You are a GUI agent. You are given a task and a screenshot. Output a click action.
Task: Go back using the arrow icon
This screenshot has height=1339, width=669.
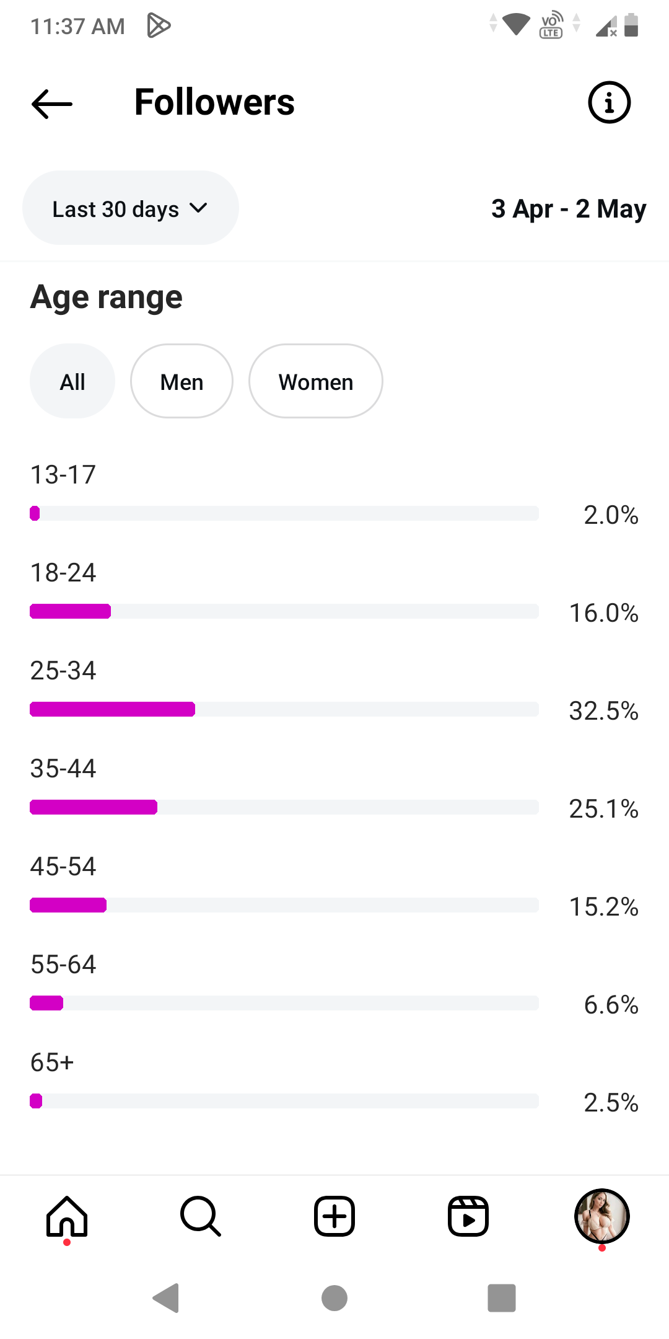52,104
